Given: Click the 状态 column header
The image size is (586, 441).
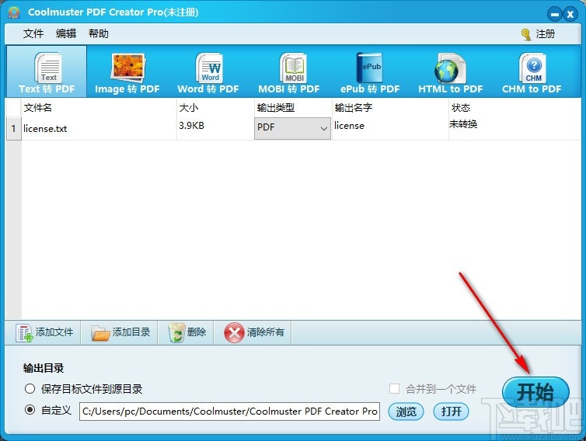Looking at the screenshot, I should click(x=514, y=108).
